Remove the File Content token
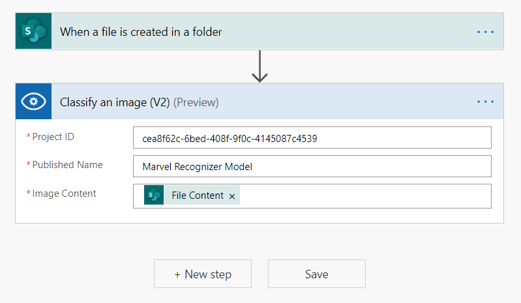521x303 pixels. point(232,196)
